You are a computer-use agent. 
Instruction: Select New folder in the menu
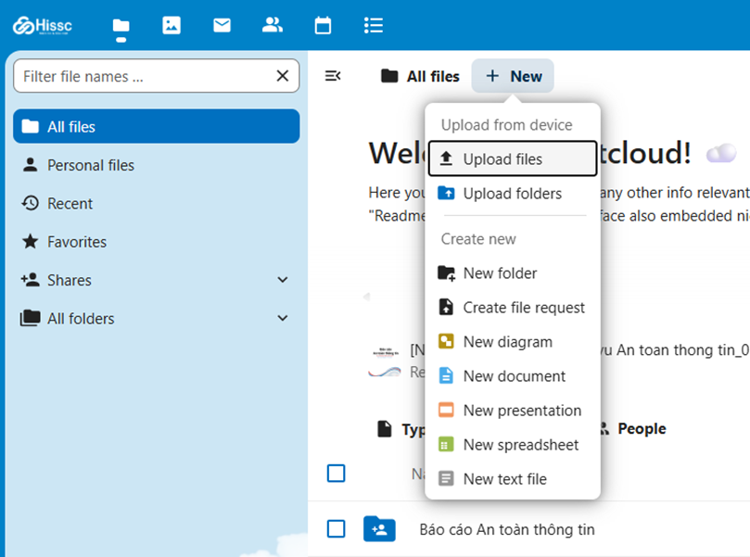[500, 273]
